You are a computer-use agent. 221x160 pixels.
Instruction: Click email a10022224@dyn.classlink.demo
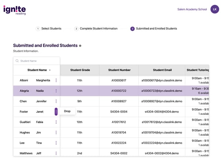pyautogui.click(x=162, y=143)
